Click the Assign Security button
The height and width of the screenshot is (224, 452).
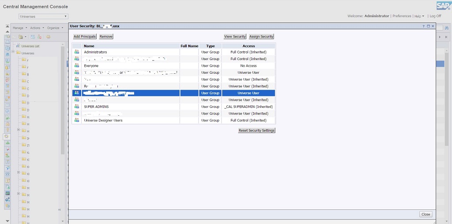click(x=261, y=37)
